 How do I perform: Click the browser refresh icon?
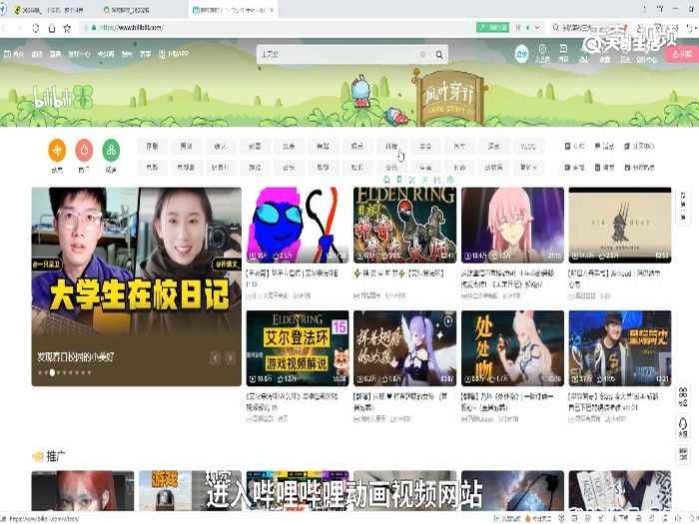(36, 28)
